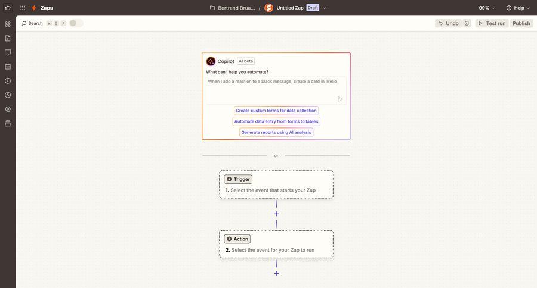Click the Copilot prompt text field
The width and height of the screenshot is (537, 288).
[276, 90]
